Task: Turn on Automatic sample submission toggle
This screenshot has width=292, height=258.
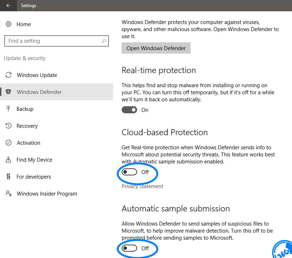Action: pyautogui.click(x=129, y=248)
